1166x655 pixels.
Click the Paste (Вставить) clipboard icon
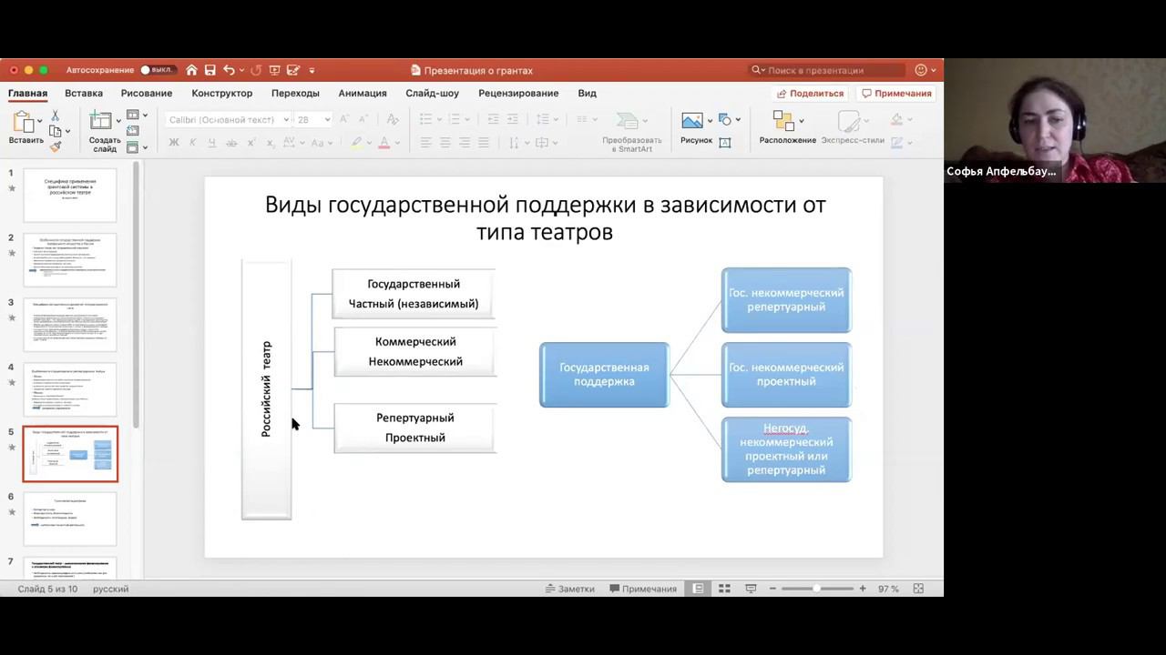click(x=24, y=122)
